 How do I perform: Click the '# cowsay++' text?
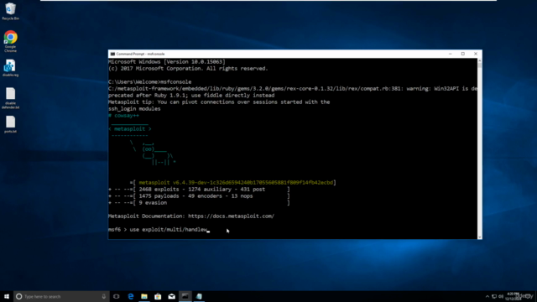coord(123,116)
